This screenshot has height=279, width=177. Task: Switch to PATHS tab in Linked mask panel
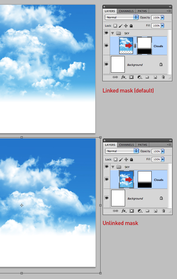tap(142, 11)
